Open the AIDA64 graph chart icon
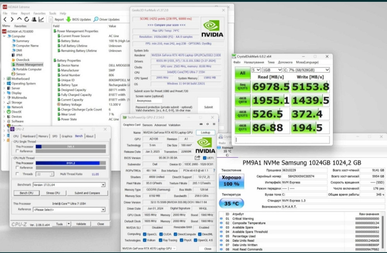This screenshot has height=253, width=387. coord(41,19)
